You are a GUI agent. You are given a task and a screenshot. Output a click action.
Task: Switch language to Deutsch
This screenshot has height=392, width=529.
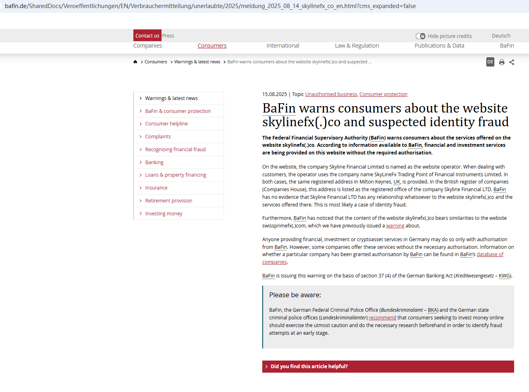coord(501,35)
